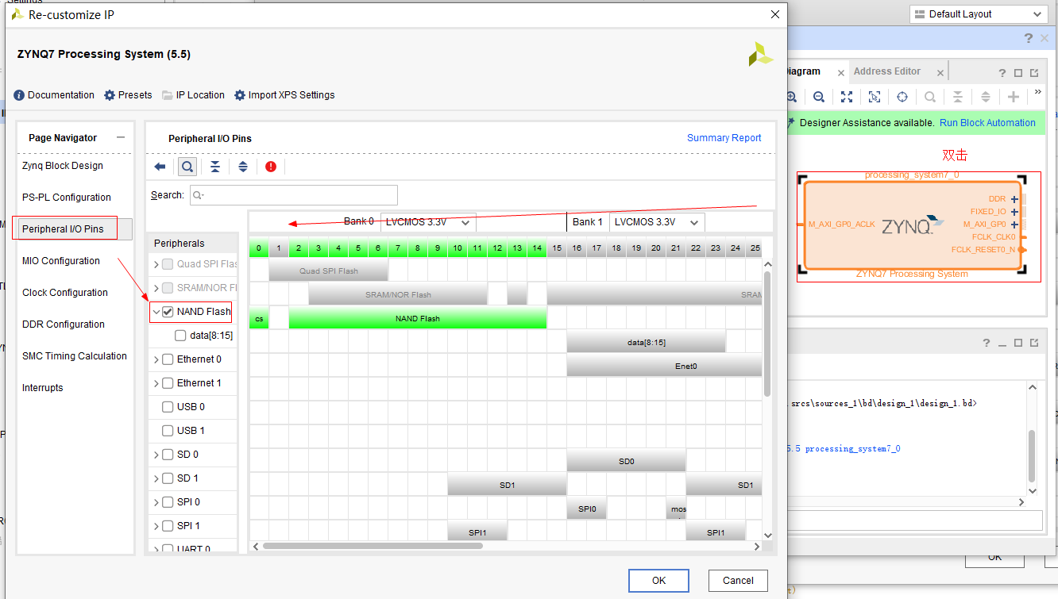Viewport: 1058px width, 599px height.
Task: Open the Bank 0 voltage dropdown
Action: point(428,222)
